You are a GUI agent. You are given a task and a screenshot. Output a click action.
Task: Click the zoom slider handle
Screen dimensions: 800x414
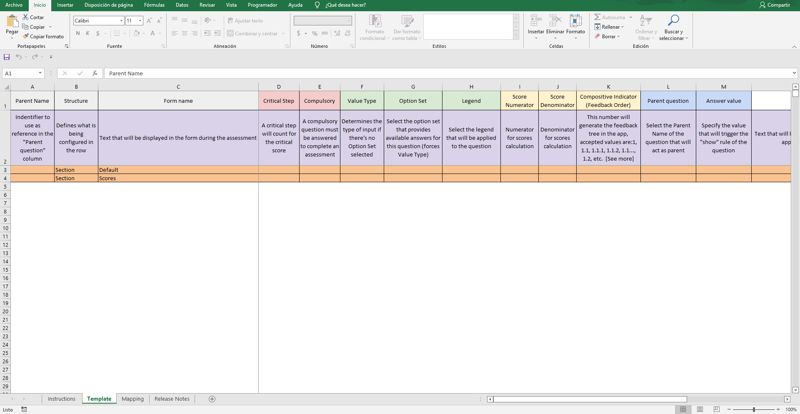754,409
